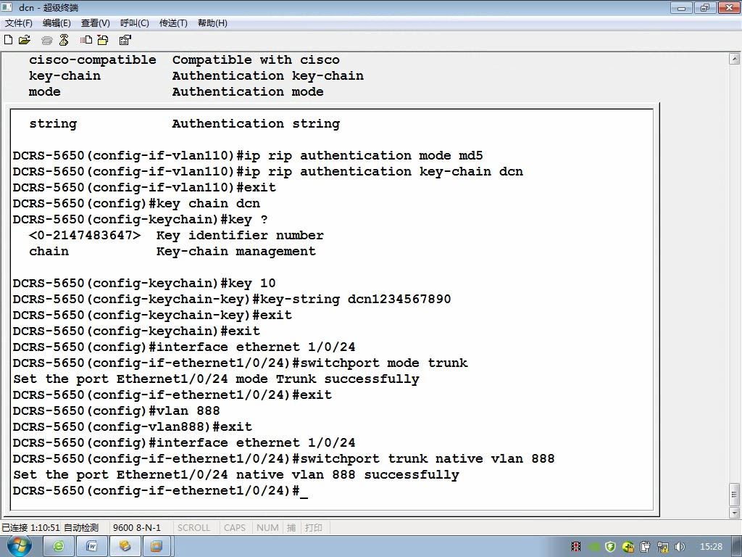Open the 帮助(H) menu

click(212, 22)
